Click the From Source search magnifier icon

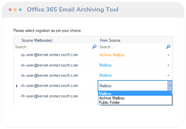coord(168,47)
